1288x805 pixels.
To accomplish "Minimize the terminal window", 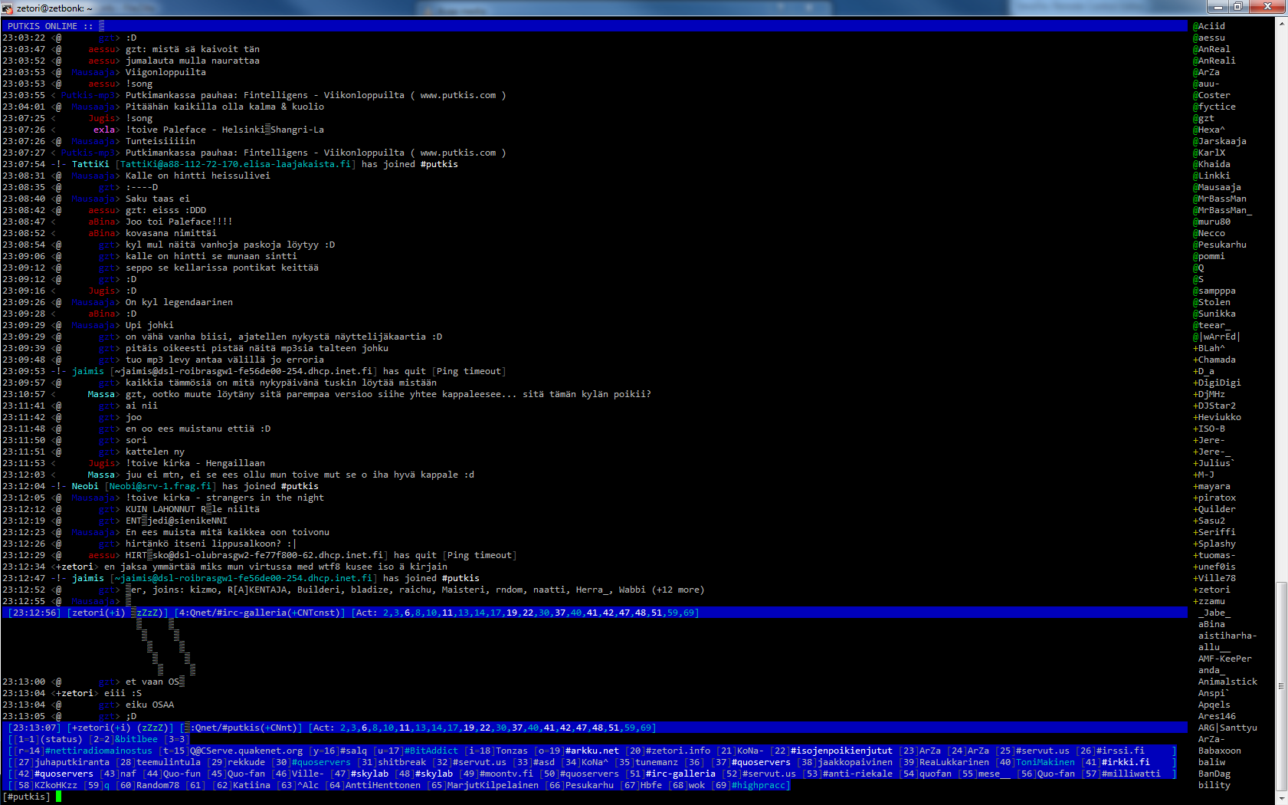I will tap(1218, 7).
